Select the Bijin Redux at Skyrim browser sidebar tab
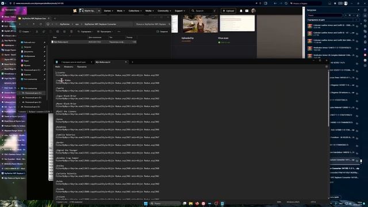This screenshot has width=368, height=207. (13, 178)
